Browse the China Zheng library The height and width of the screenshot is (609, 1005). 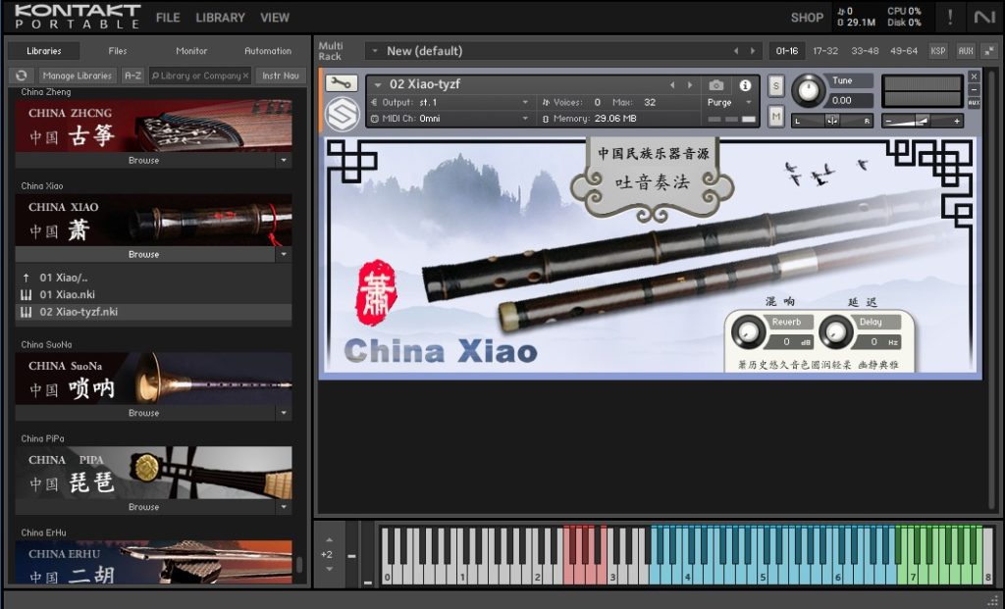[145, 160]
